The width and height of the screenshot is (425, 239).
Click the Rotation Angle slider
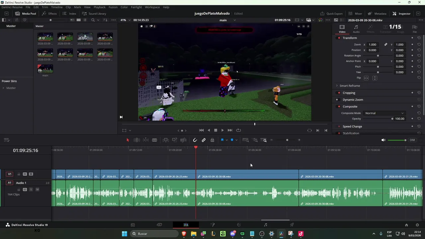[x=378, y=56]
